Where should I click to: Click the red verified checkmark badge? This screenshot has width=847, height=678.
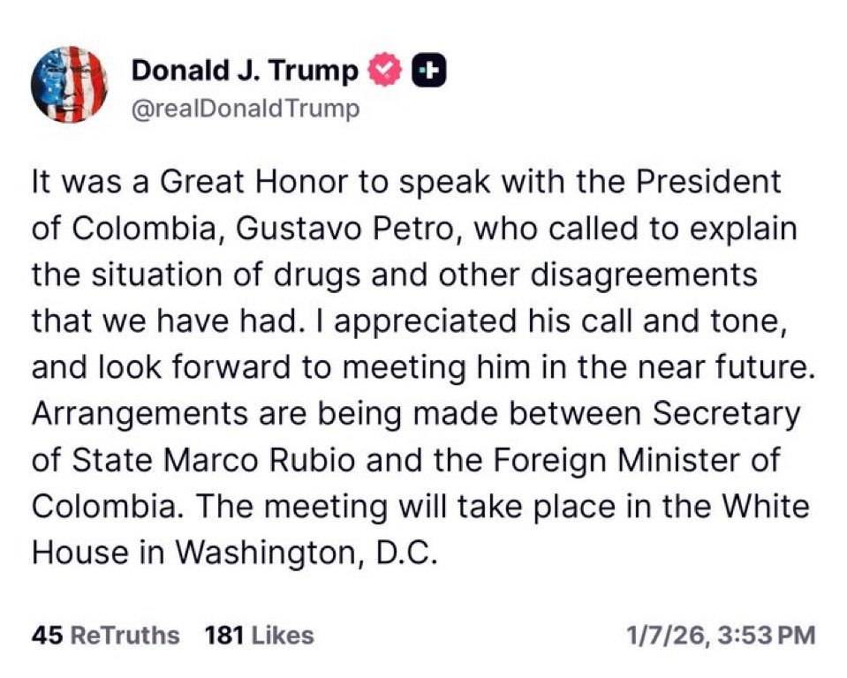pos(386,70)
